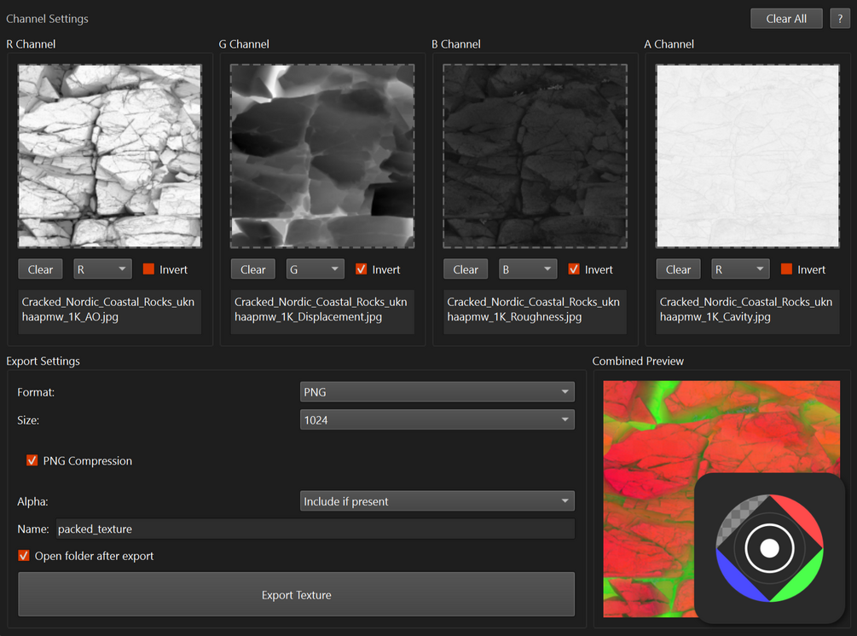
Task: Open the R Channel source dropdown
Action: point(102,269)
